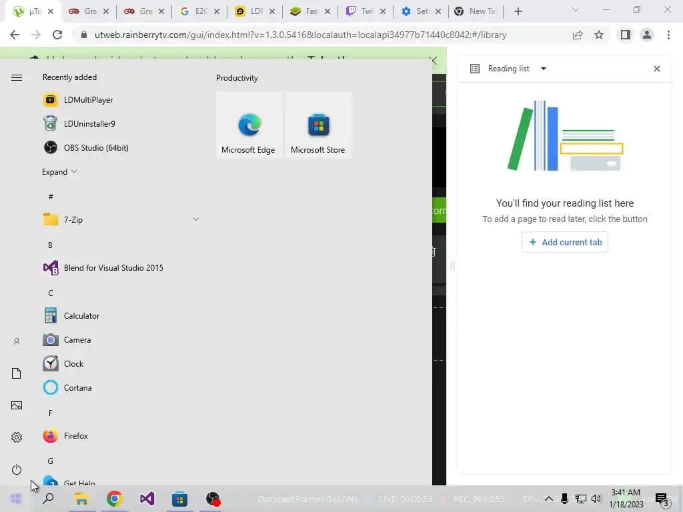683x512 pixels.
Task: Bookmark this tab with the star
Action: tap(599, 35)
